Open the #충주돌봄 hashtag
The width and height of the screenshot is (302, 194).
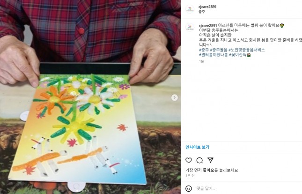(x=218, y=50)
